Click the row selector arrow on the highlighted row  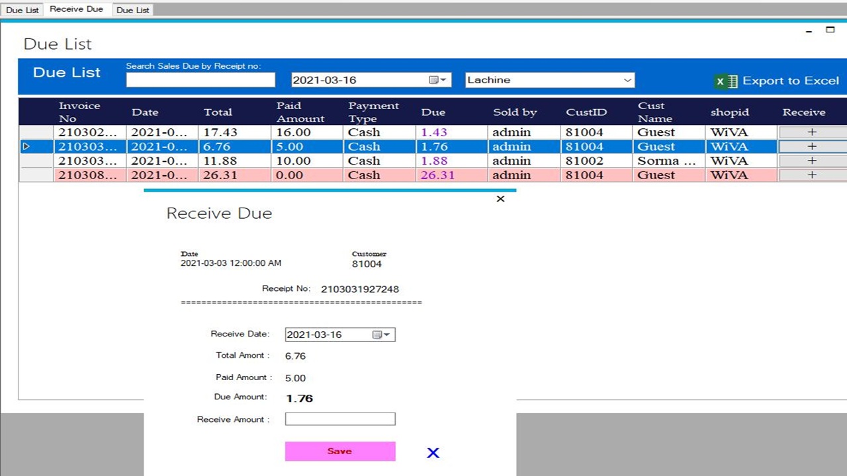(x=26, y=146)
